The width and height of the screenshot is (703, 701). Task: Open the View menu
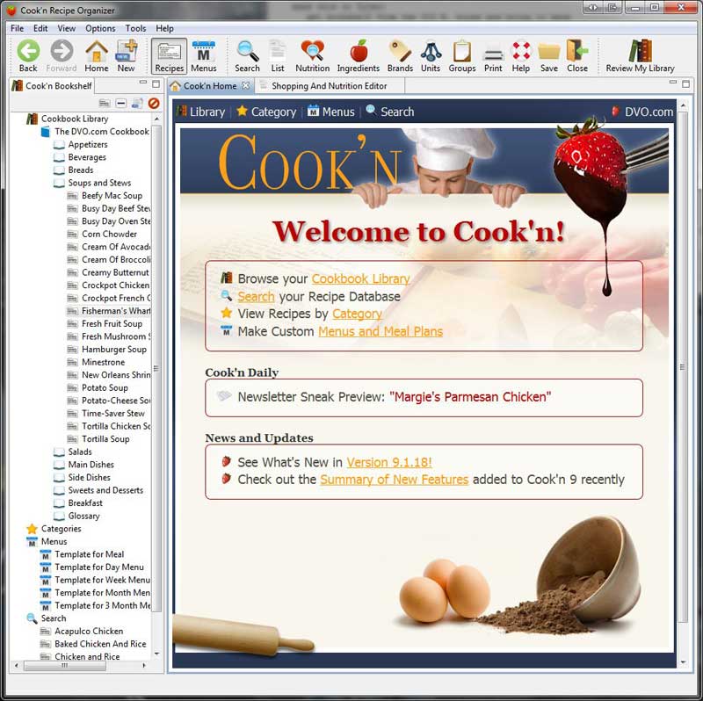pyautogui.click(x=67, y=28)
